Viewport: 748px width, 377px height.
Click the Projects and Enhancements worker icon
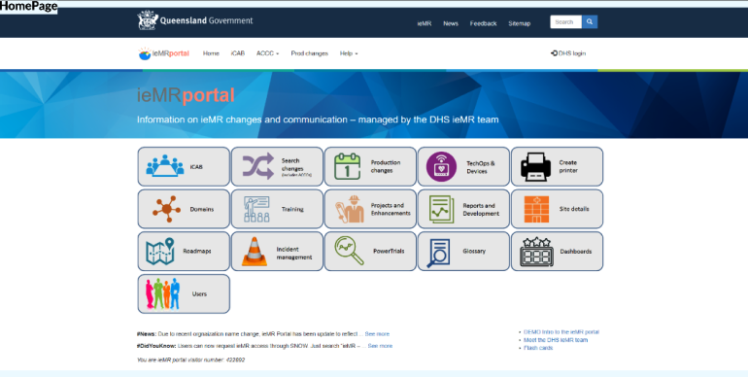click(350, 209)
